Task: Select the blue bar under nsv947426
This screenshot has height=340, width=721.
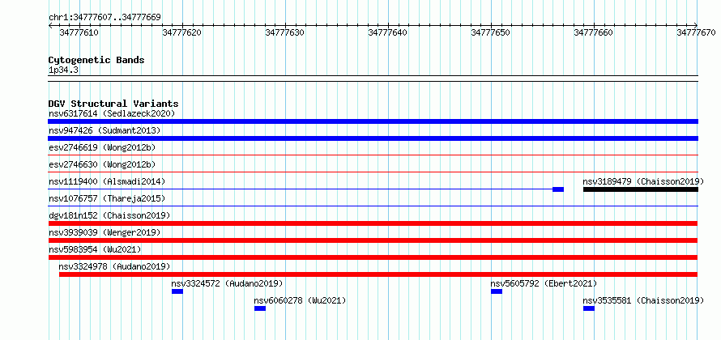Action: coord(373,138)
